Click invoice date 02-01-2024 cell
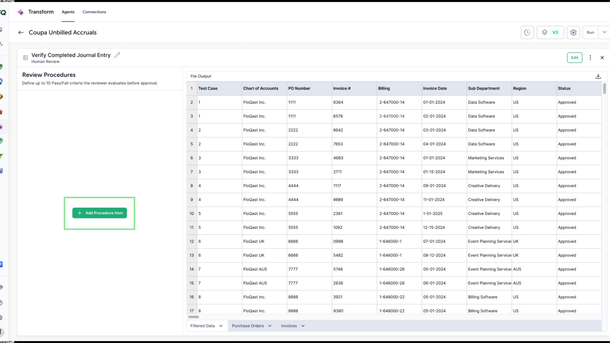The width and height of the screenshot is (610, 343). 444,116
